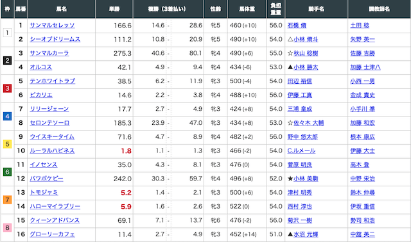411x242 pixels.
Task: Click the 単勝 column header
Action: [x=114, y=9]
